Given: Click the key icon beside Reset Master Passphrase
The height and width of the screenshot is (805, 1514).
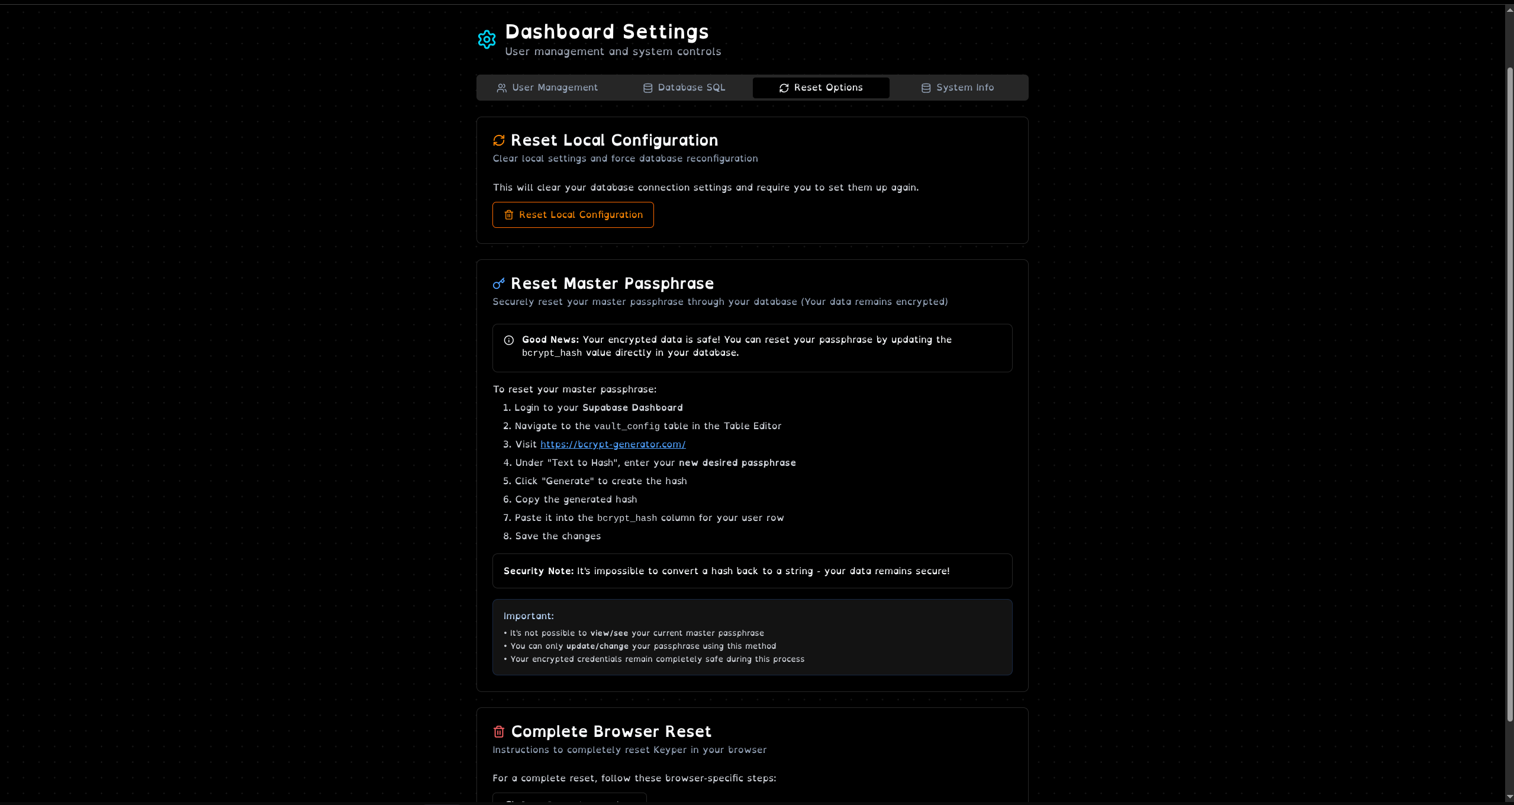Looking at the screenshot, I should (x=499, y=284).
